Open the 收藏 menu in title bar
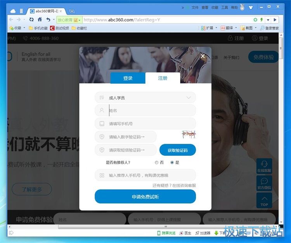Image resolution: width=291 pixels, height=243 pixels. coord(215,7)
